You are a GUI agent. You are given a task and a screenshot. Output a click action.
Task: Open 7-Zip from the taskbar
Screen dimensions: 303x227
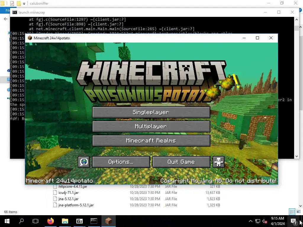[x=79, y=221]
